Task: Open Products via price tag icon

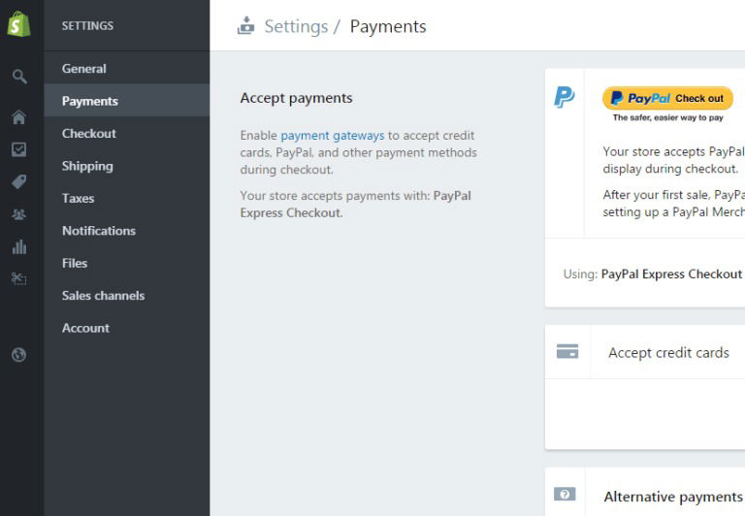Action: tap(19, 182)
